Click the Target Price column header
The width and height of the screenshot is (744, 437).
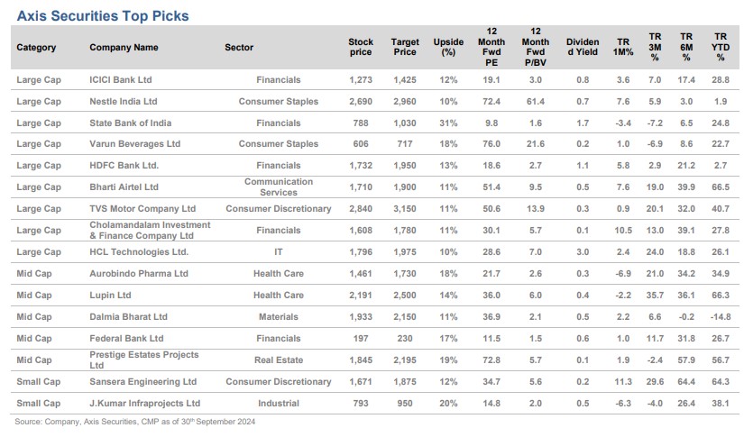click(405, 48)
